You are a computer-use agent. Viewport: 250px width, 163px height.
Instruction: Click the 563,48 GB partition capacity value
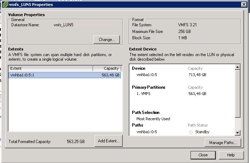click(197, 94)
